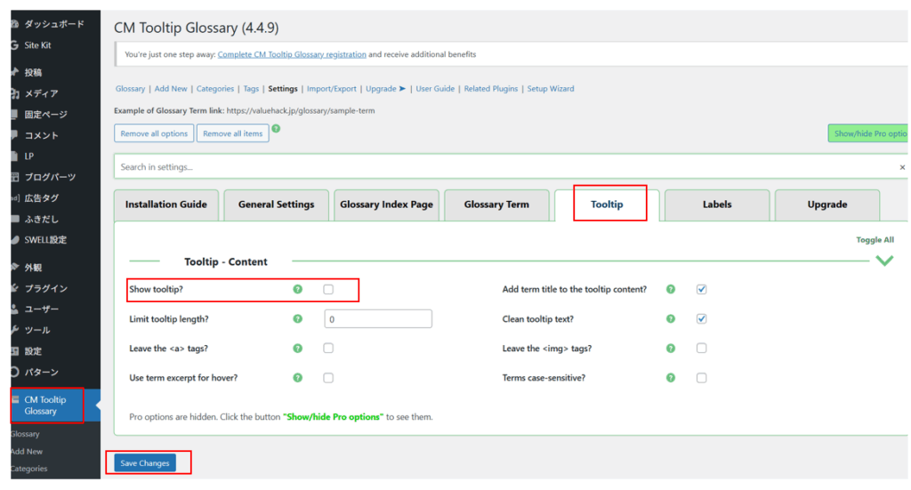The width and height of the screenshot is (911, 490).
Task: Open プラグイン (Plugins) in the sidebar
Action: pos(45,288)
